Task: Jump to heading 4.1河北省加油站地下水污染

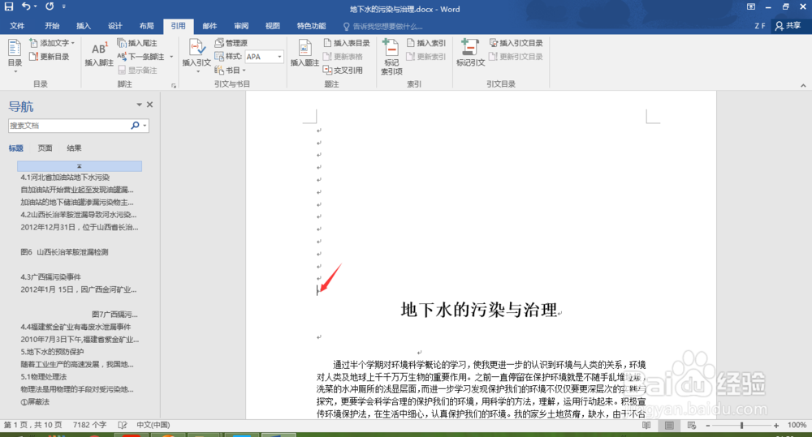Action: click(x=65, y=178)
